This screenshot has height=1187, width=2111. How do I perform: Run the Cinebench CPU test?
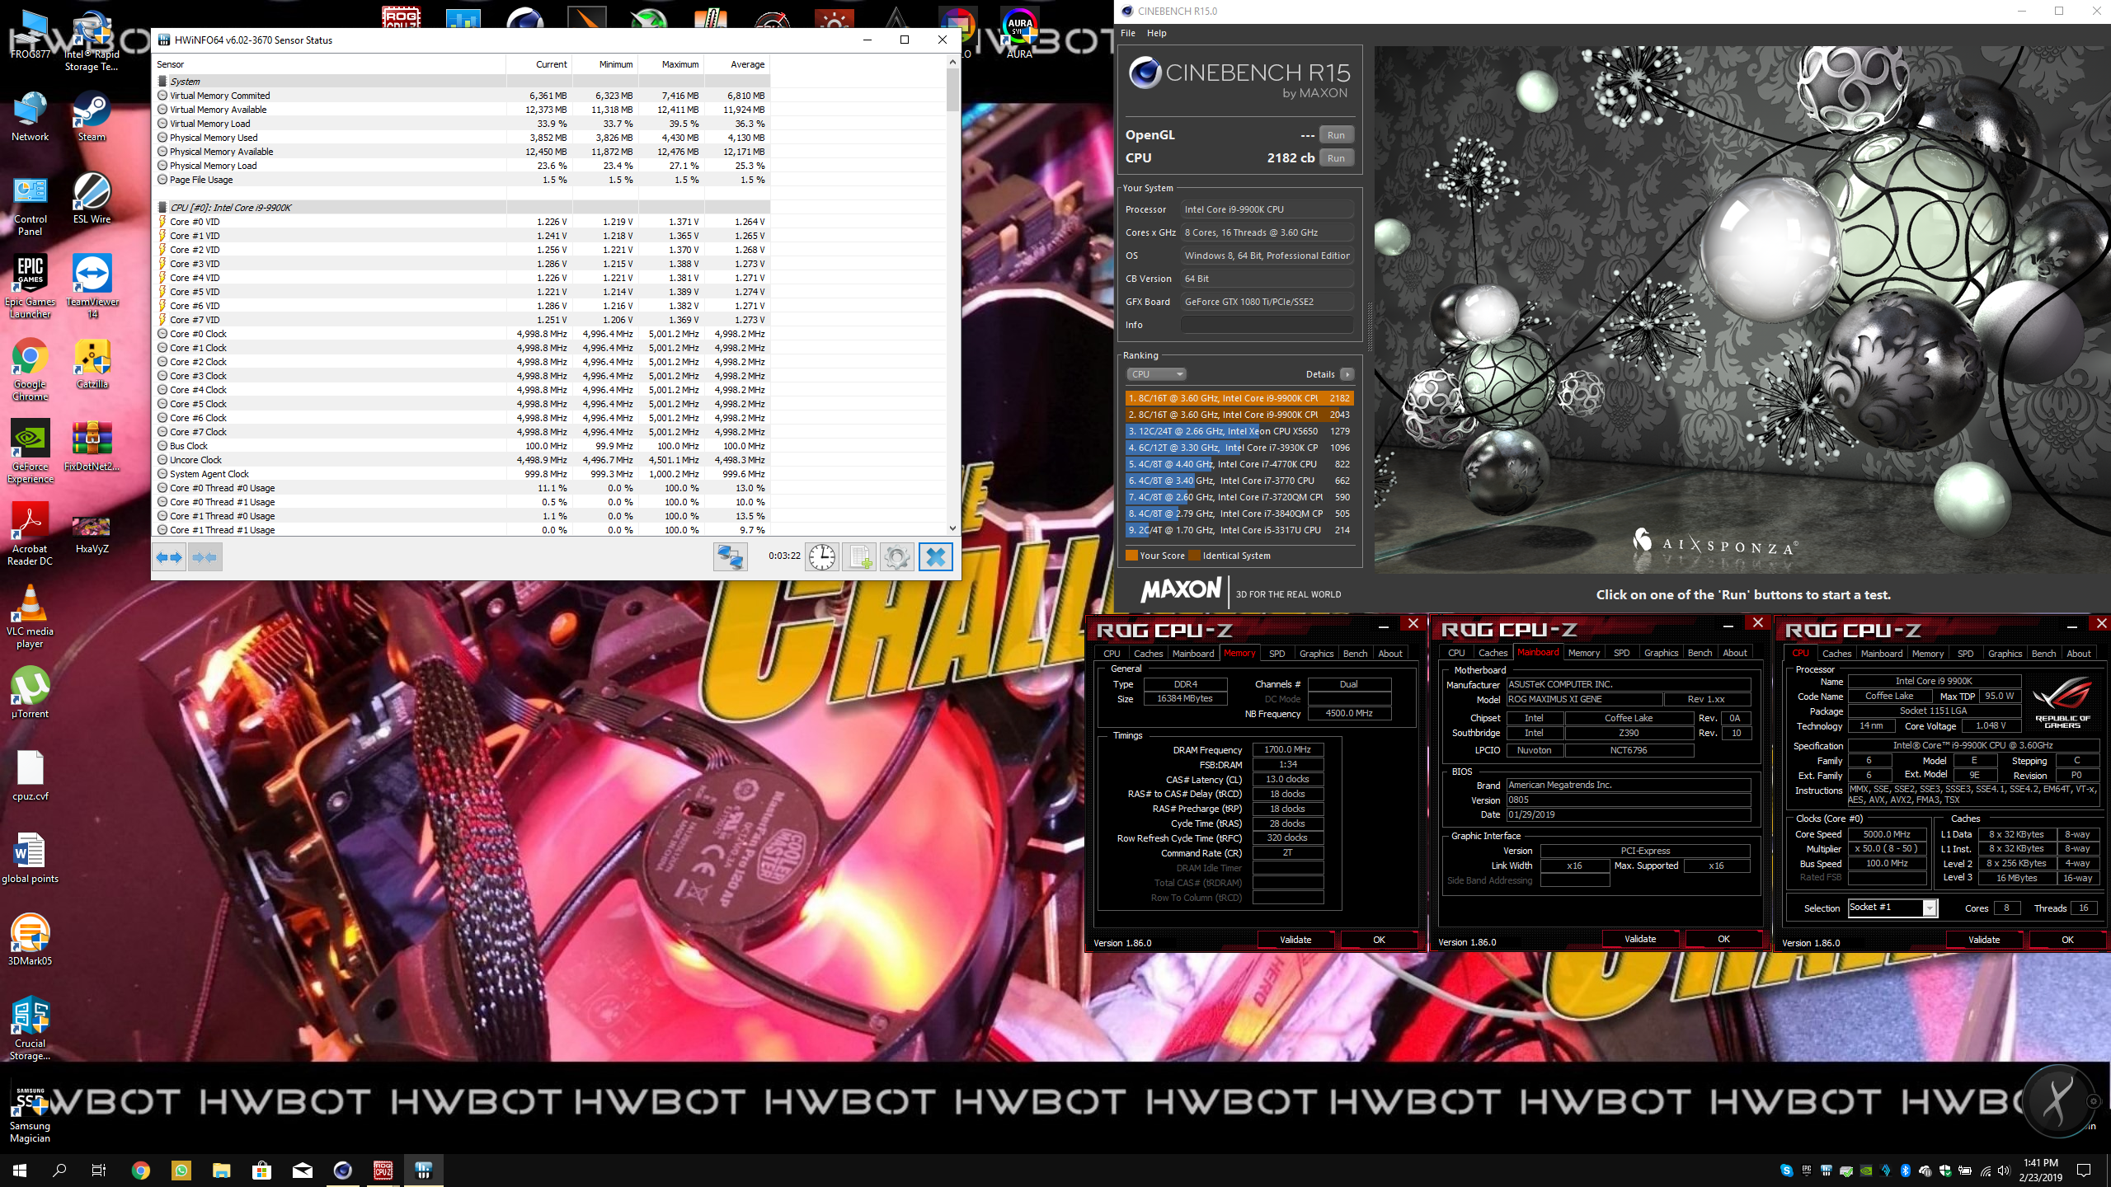pyautogui.click(x=1337, y=158)
